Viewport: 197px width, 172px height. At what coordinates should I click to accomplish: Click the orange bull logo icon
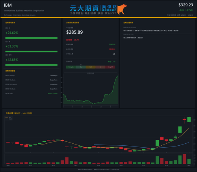122,9
